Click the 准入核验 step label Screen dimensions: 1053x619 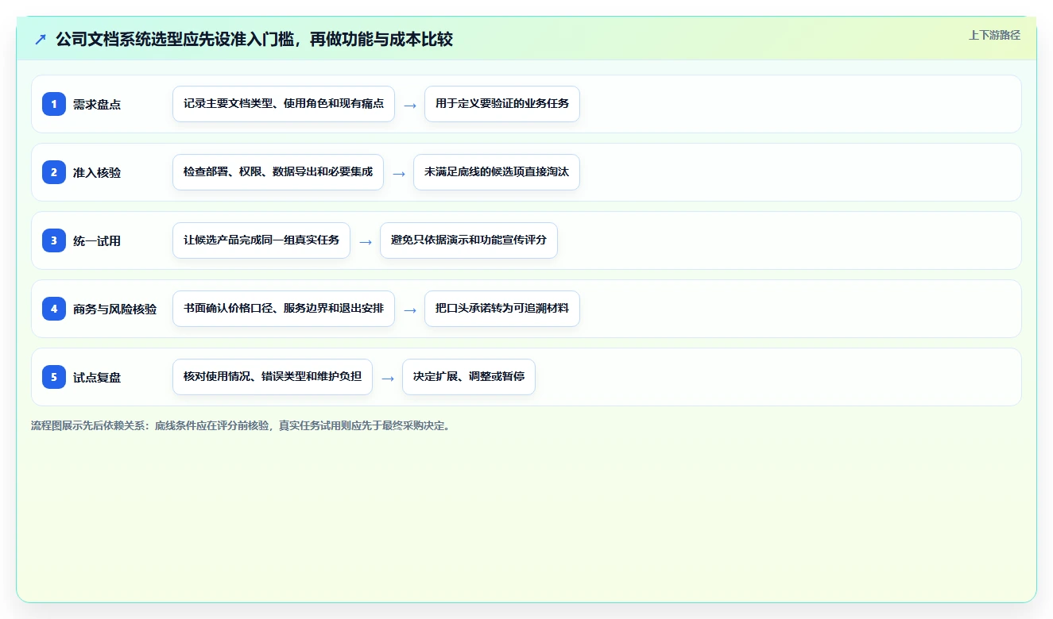pyautogui.click(x=97, y=172)
